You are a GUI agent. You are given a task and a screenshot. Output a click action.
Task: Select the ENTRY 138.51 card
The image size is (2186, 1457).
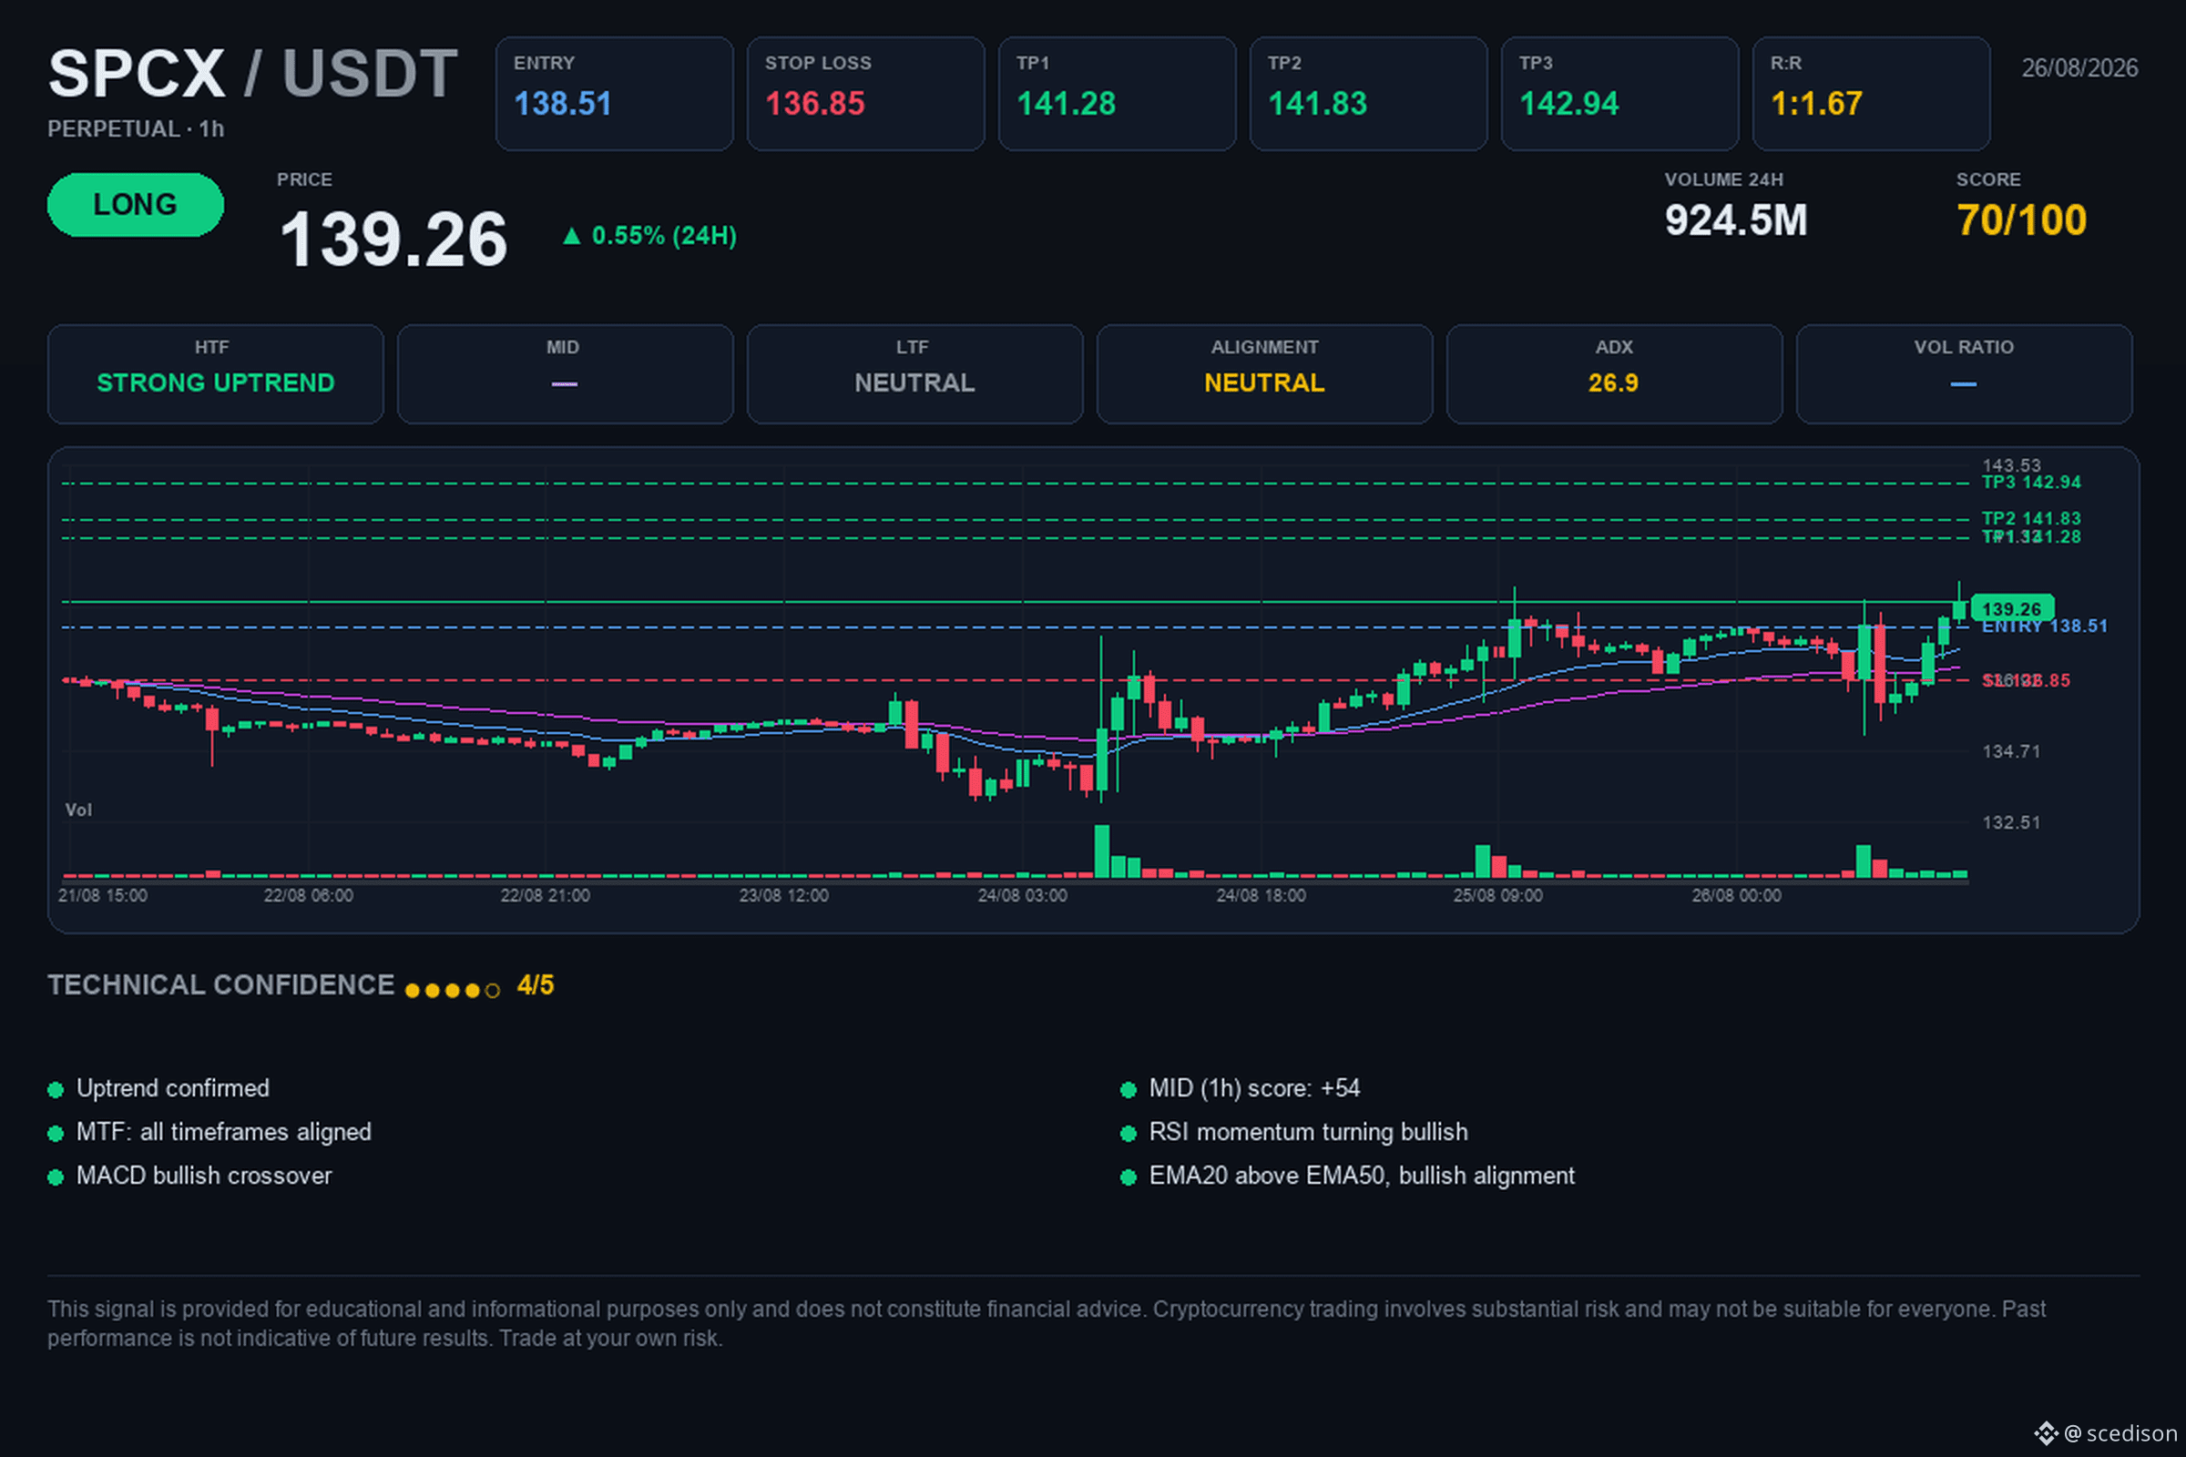coord(614,94)
